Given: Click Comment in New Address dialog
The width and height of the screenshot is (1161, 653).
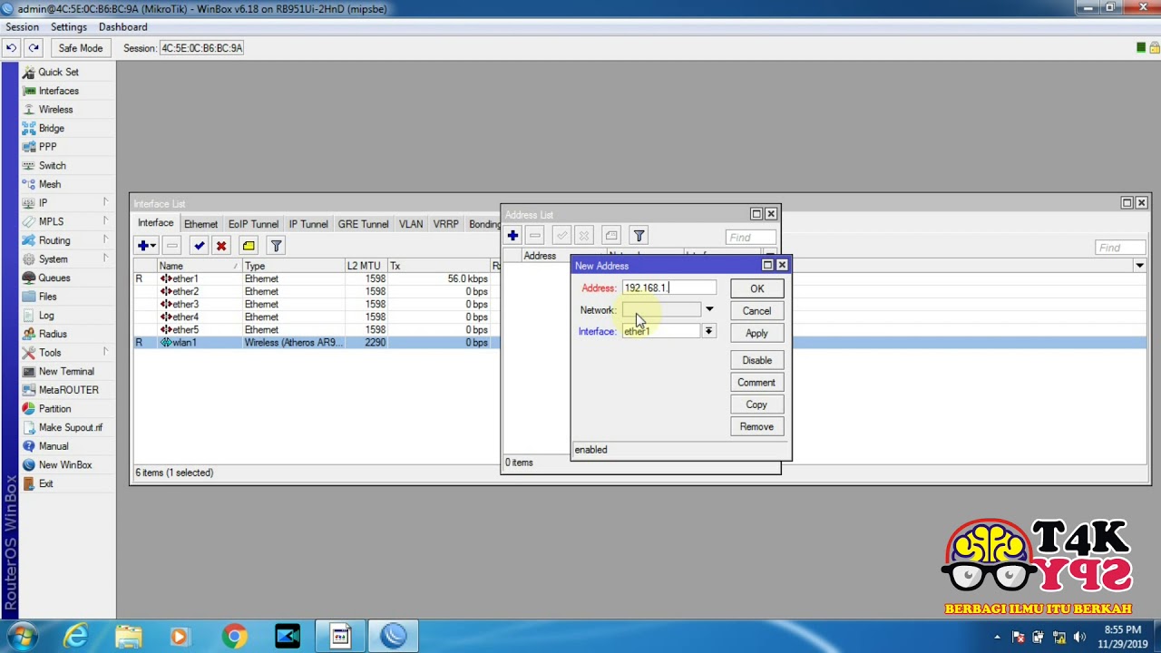Looking at the screenshot, I should pos(756,383).
